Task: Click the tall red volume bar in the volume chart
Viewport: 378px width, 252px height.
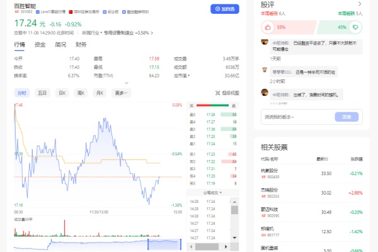Action: (x=65, y=228)
